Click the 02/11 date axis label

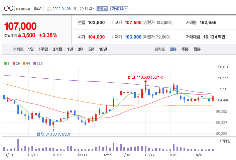(83, 155)
